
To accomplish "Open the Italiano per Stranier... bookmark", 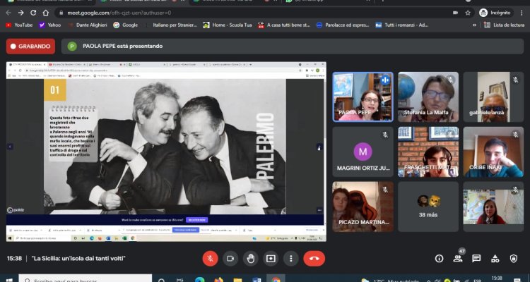I will [171, 25].
